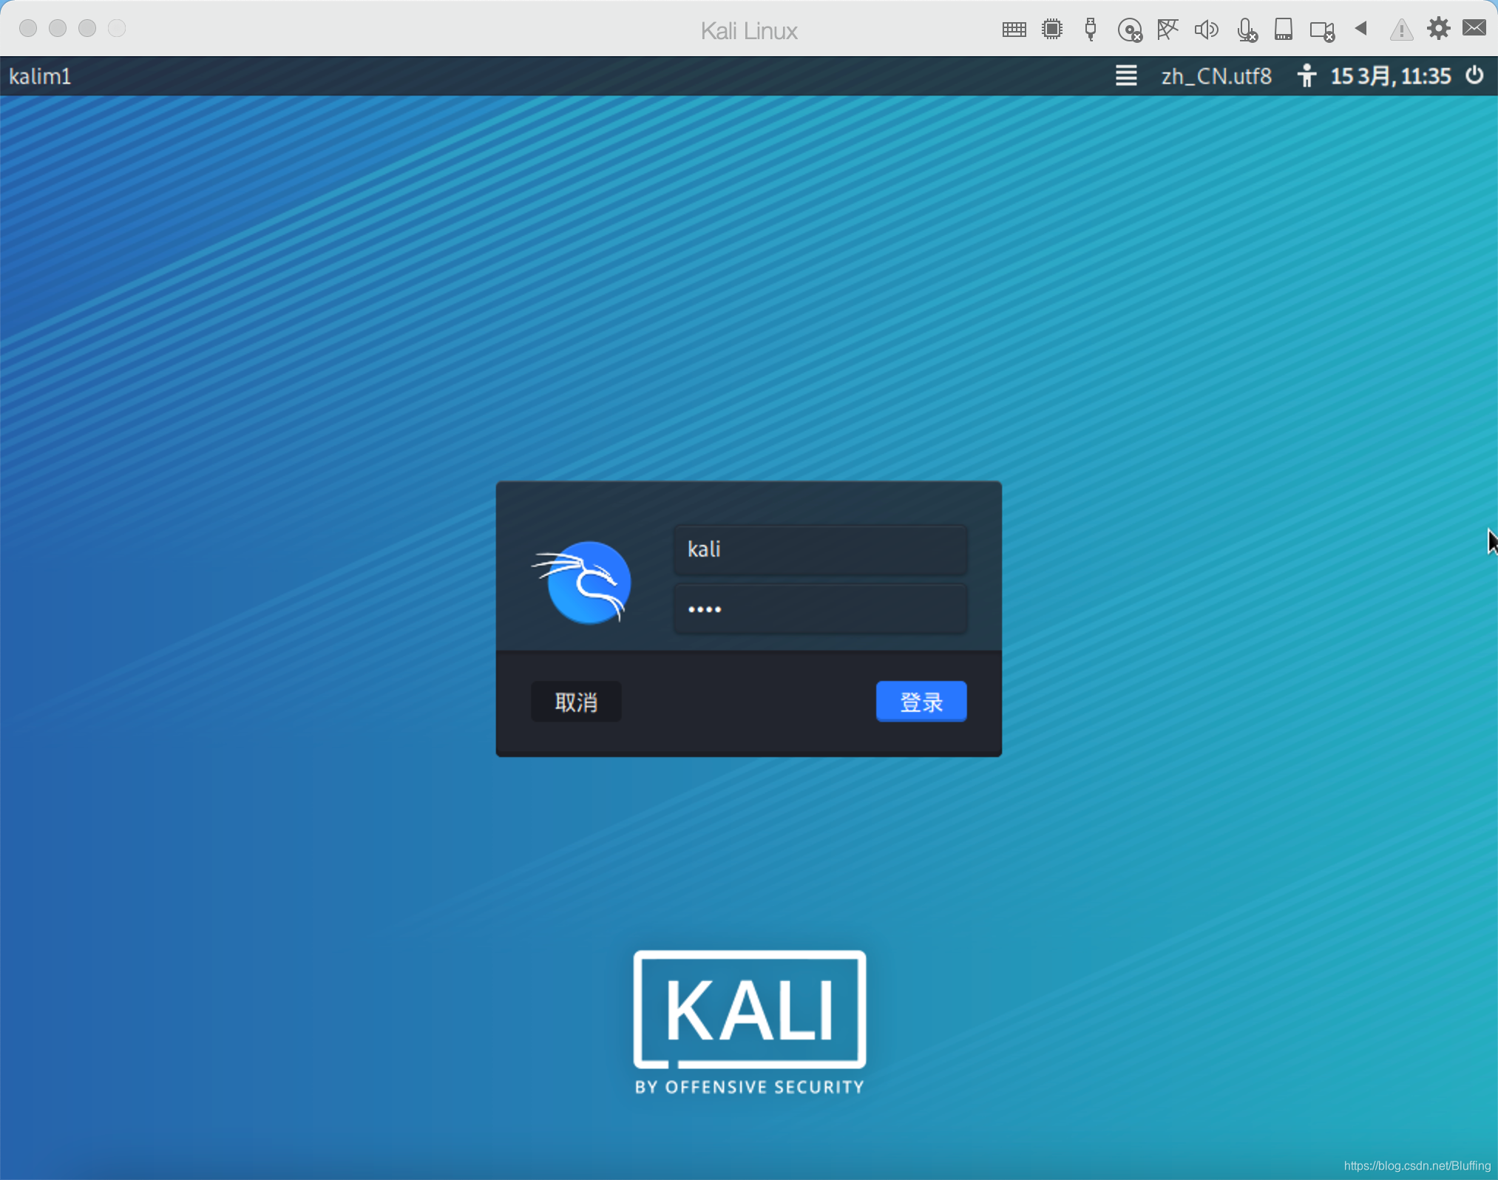Screen dimensions: 1498x1180
Task: Click the 取消 cancel button
Action: [576, 701]
